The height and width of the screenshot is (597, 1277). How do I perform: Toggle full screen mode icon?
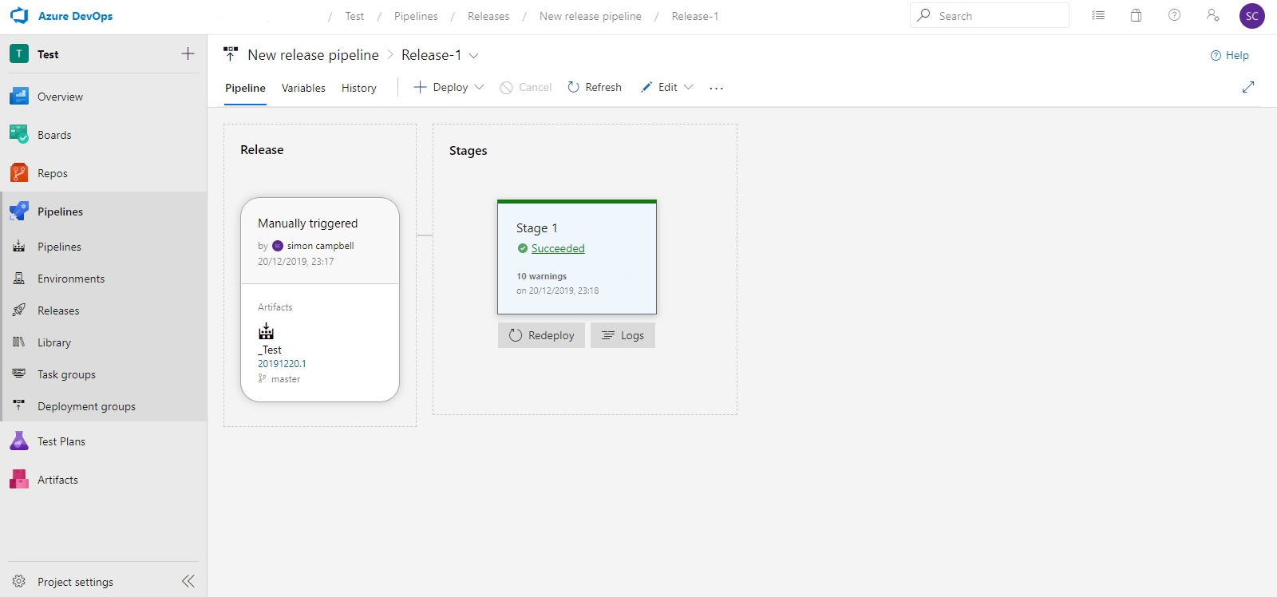(1248, 87)
